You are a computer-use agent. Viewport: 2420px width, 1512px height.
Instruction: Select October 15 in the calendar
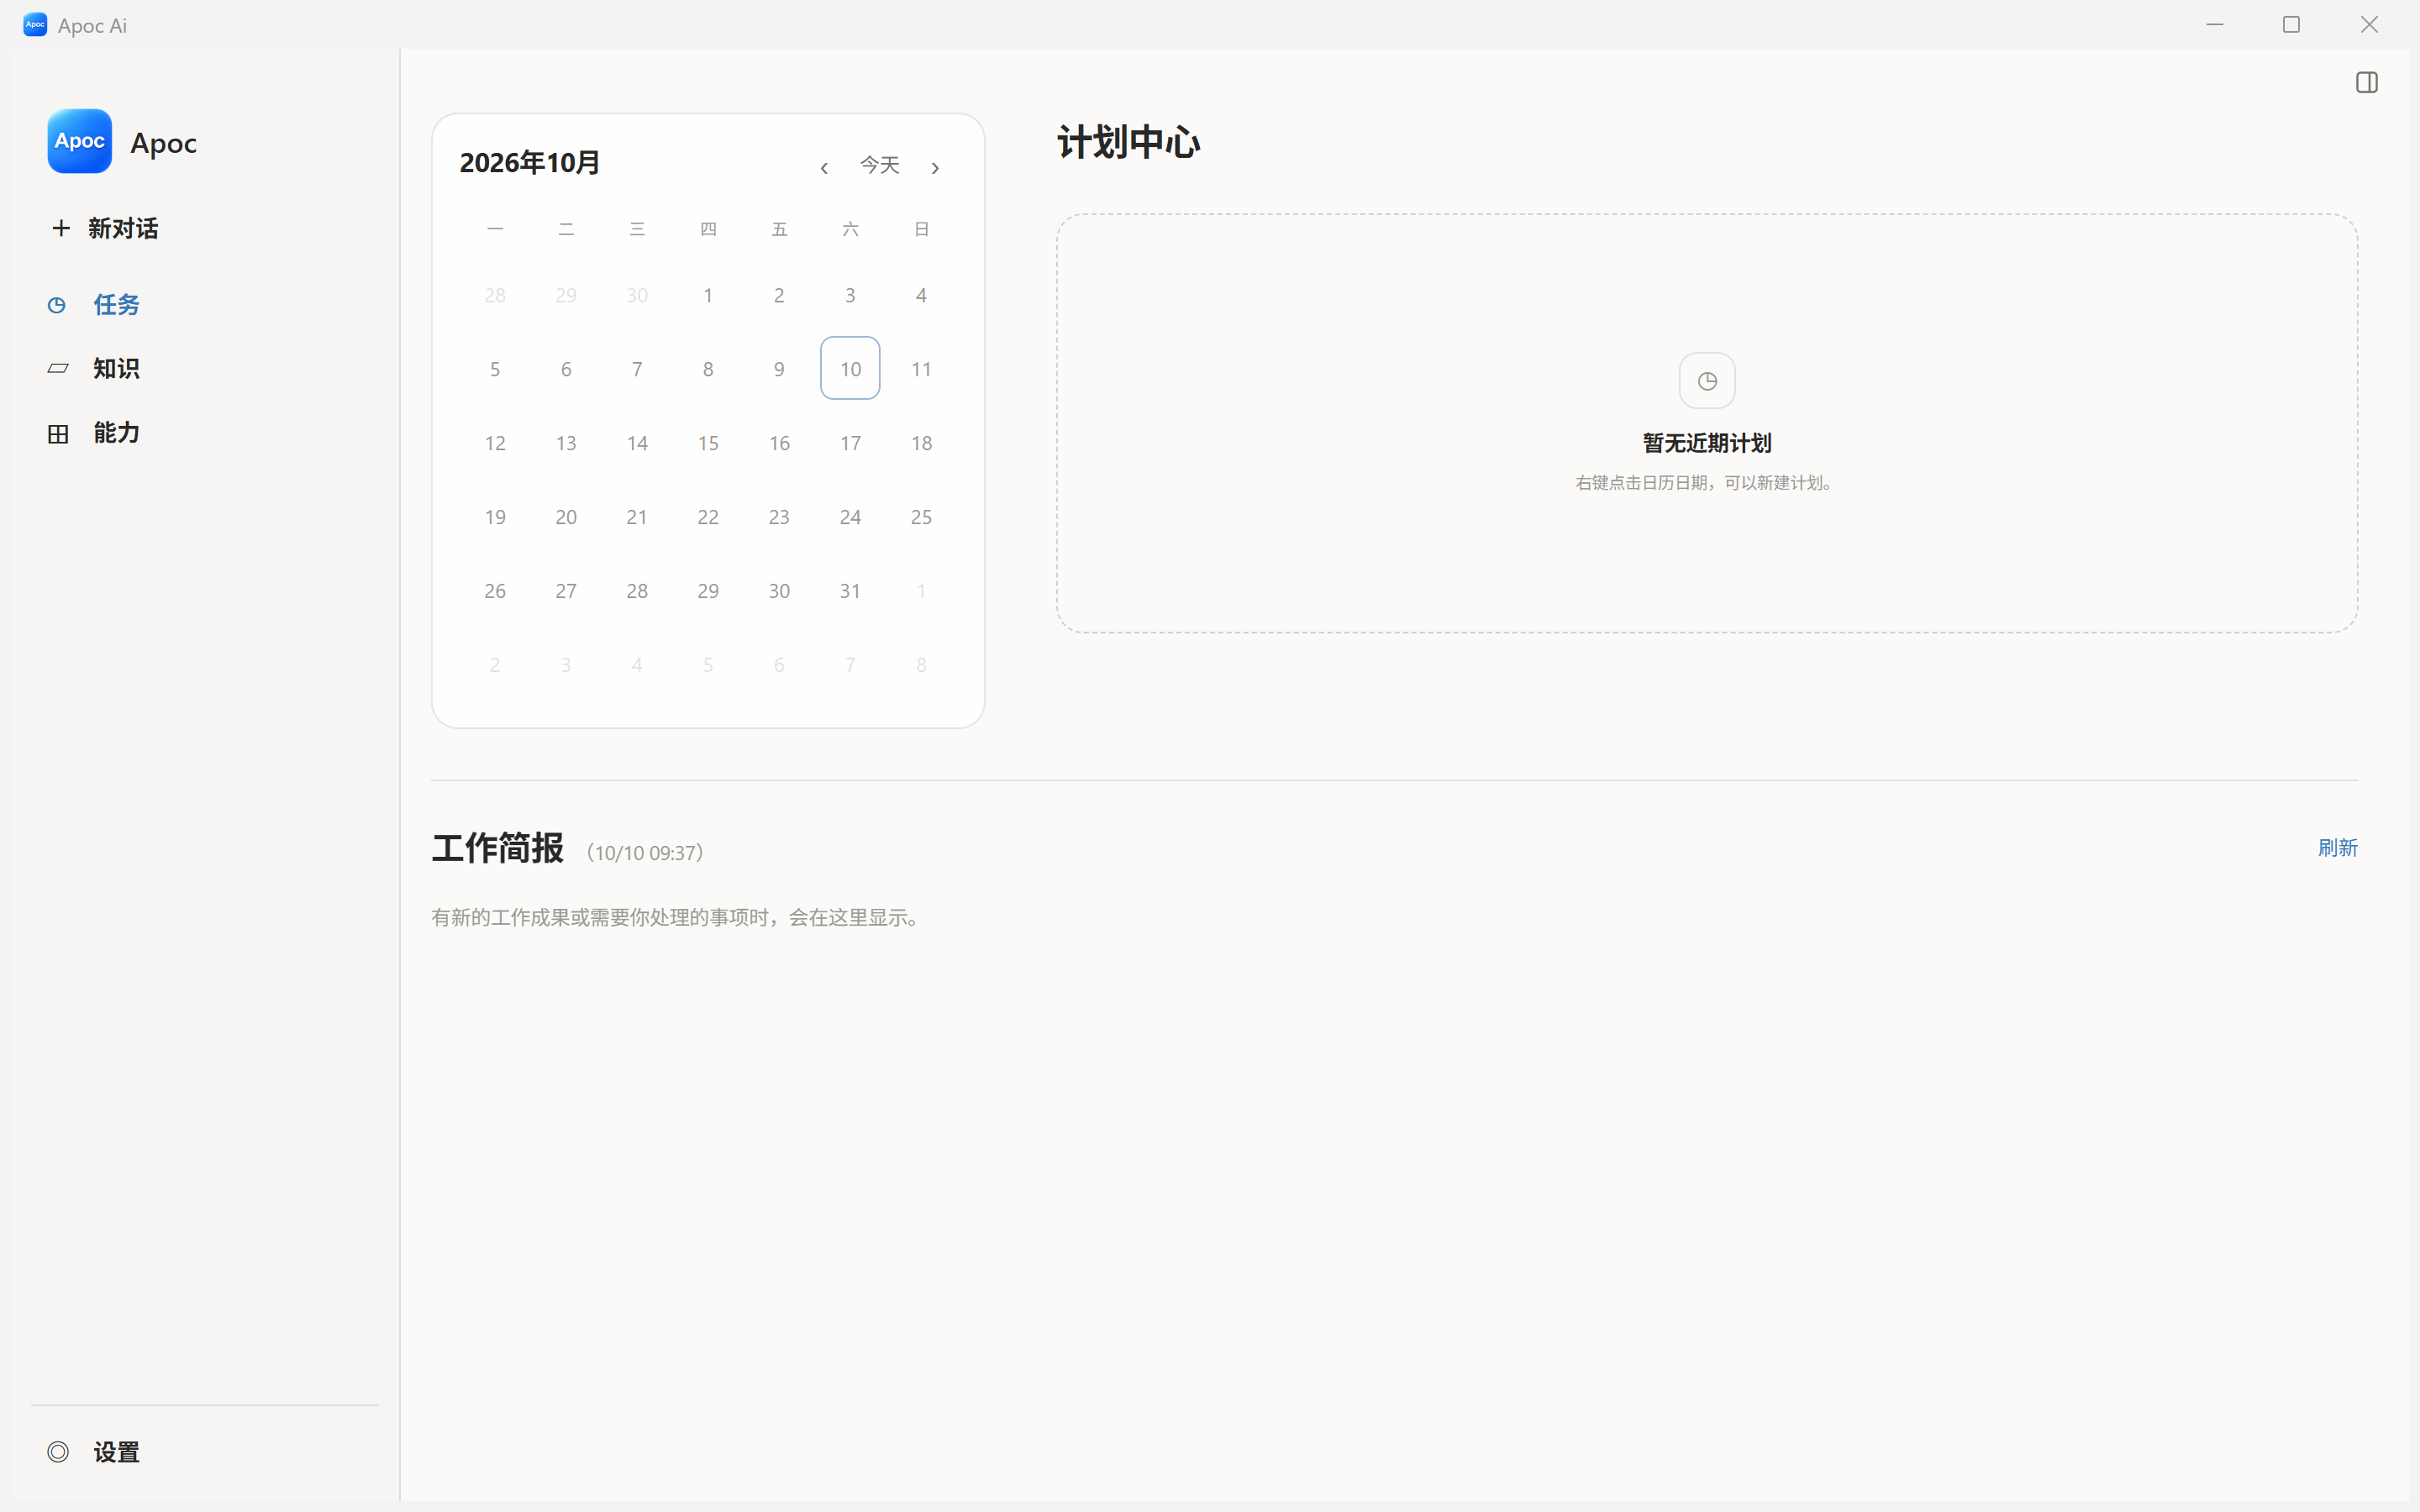[708, 443]
